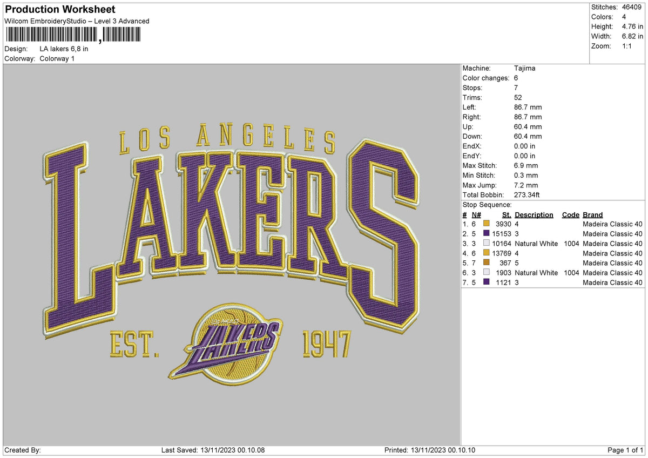
Task: Click the Max Stitch value '6.9 mm'
Action: [526, 166]
